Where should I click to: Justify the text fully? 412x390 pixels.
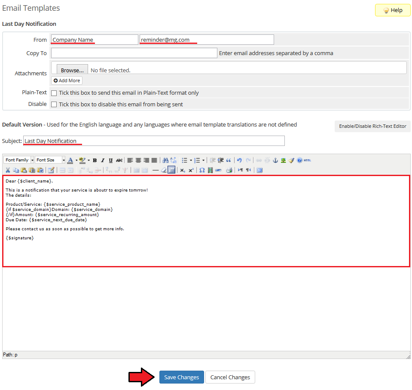coord(154,161)
